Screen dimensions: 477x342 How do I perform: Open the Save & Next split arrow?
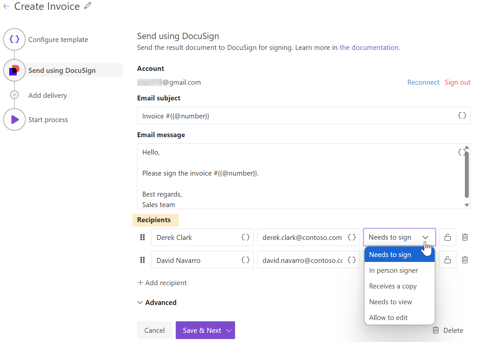point(229,331)
